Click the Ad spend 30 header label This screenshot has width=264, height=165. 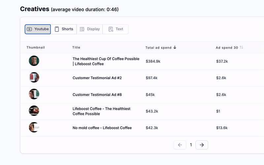coord(227,48)
